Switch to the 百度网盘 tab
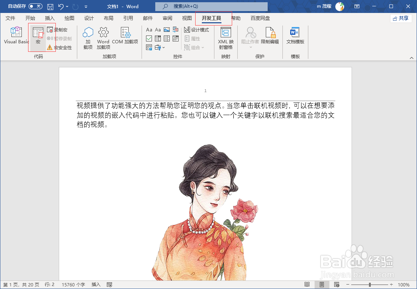This screenshot has height=289, width=417. [260, 18]
